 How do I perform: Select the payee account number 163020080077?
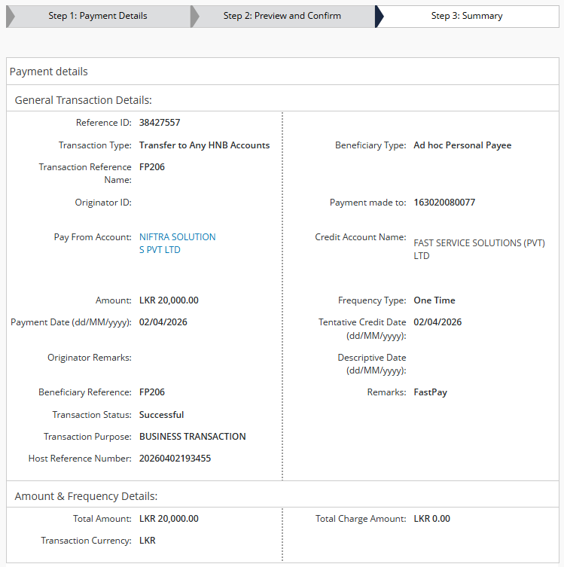pos(444,203)
